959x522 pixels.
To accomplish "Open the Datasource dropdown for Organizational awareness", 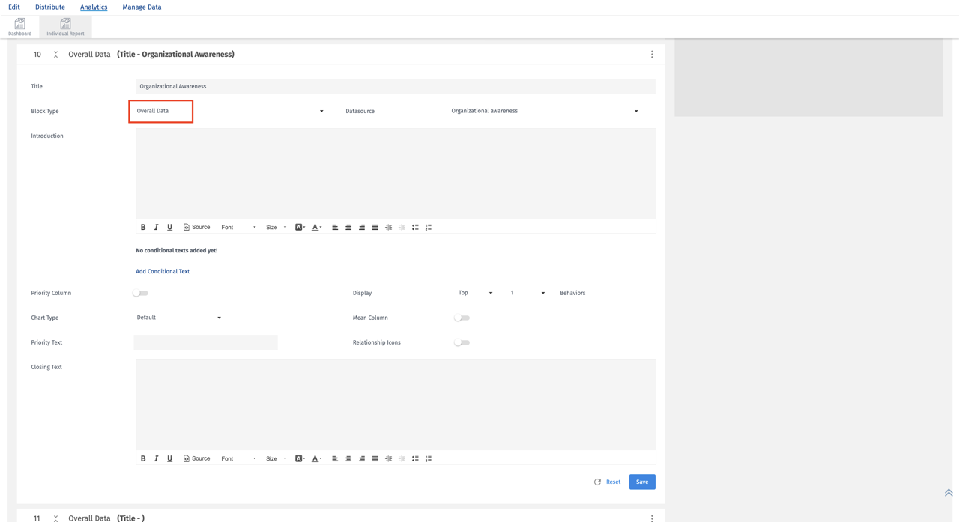I will click(x=543, y=110).
